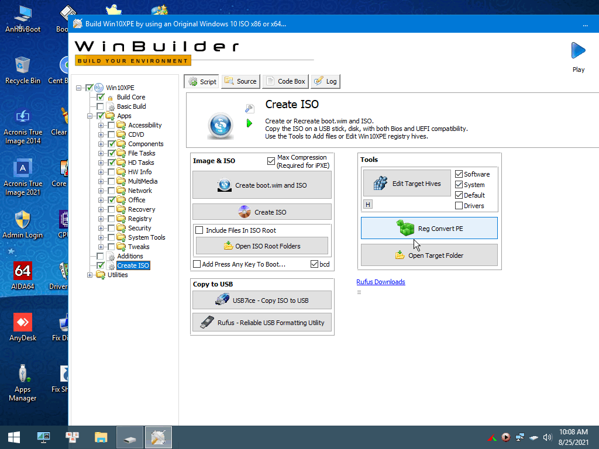Image resolution: width=599 pixels, height=449 pixels.
Task: Expand the Office folder
Action: (x=101, y=200)
